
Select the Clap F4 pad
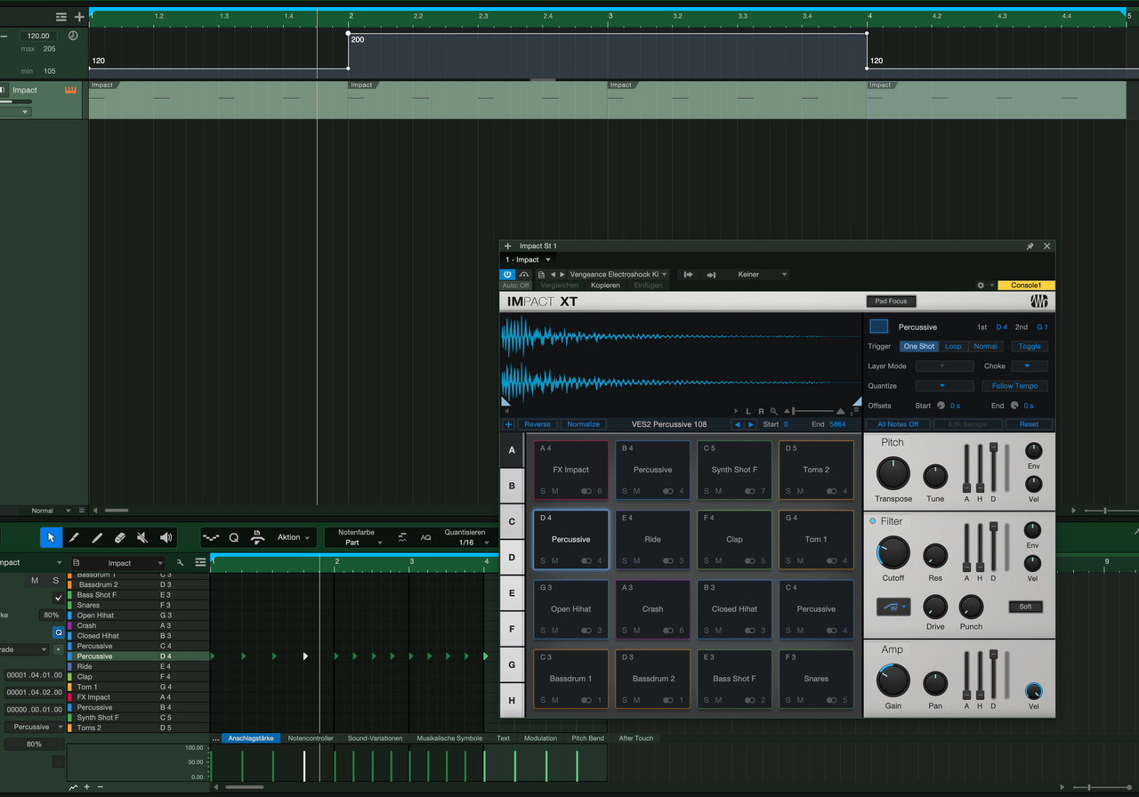(734, 539)
